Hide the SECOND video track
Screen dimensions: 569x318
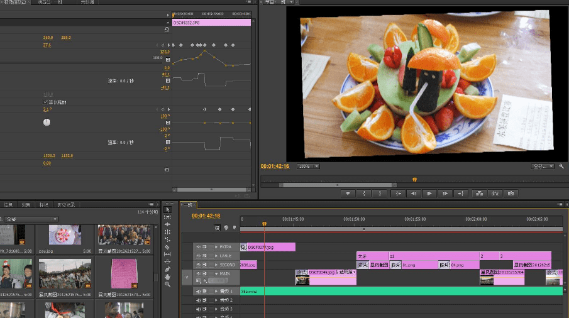click(x=199, y=265)
